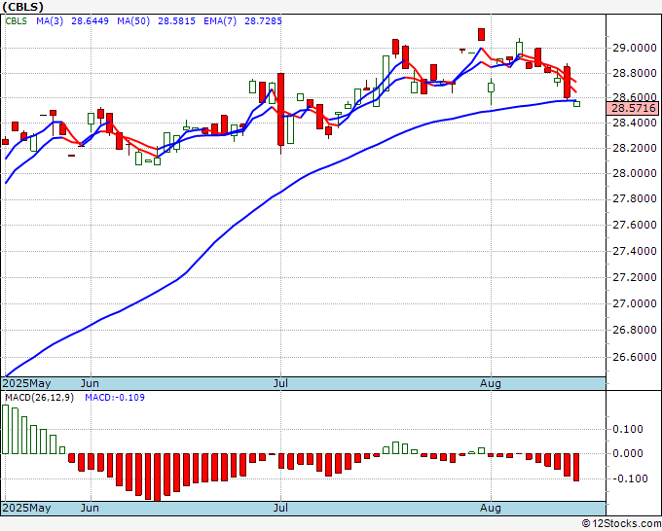This screenshot has height=531, width=662.
Task: Click the (CBLS) chart title
Action: point(22,7)
